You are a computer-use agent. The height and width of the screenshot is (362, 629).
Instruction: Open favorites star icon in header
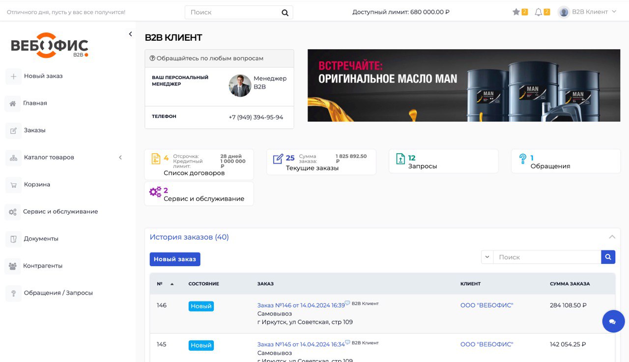point(516,12)
